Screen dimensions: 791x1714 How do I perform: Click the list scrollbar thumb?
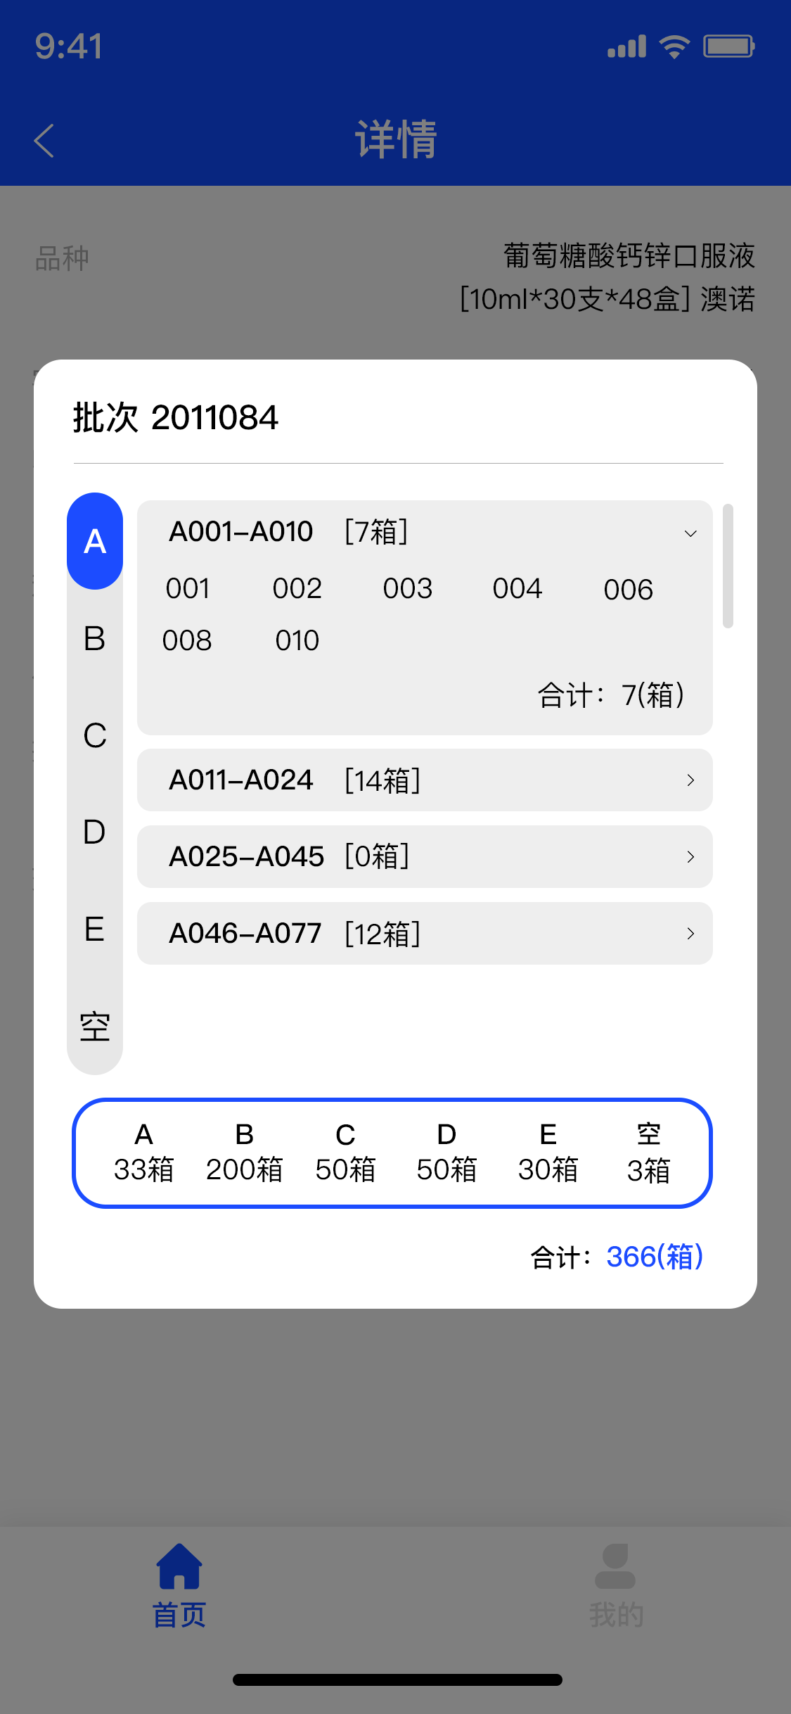(728, 566)
